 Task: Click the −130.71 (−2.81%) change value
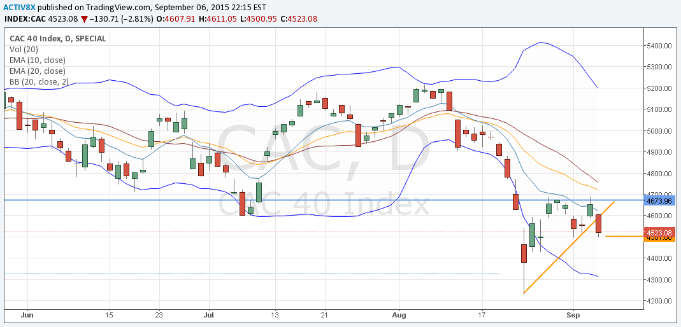point(122,18)
